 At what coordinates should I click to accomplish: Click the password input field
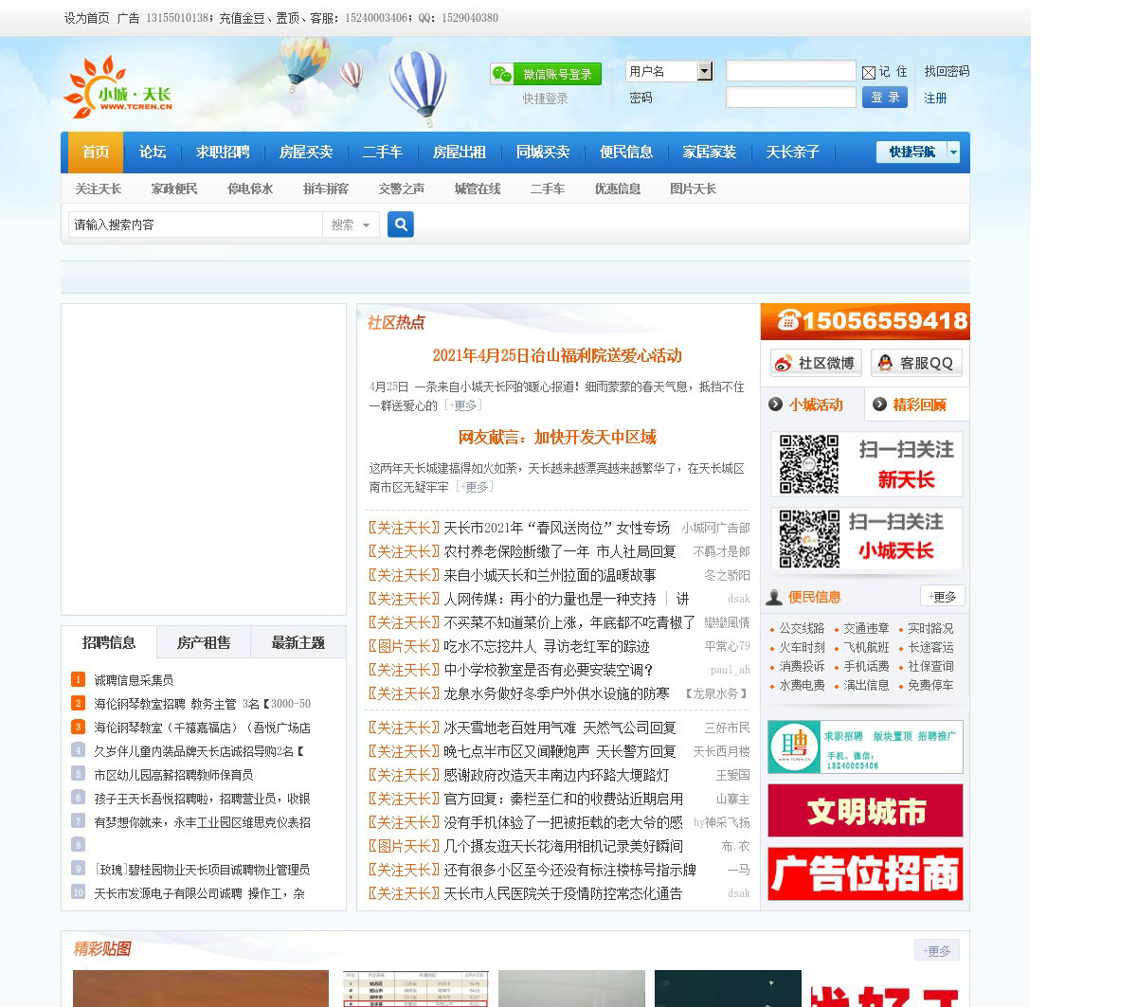790,98
